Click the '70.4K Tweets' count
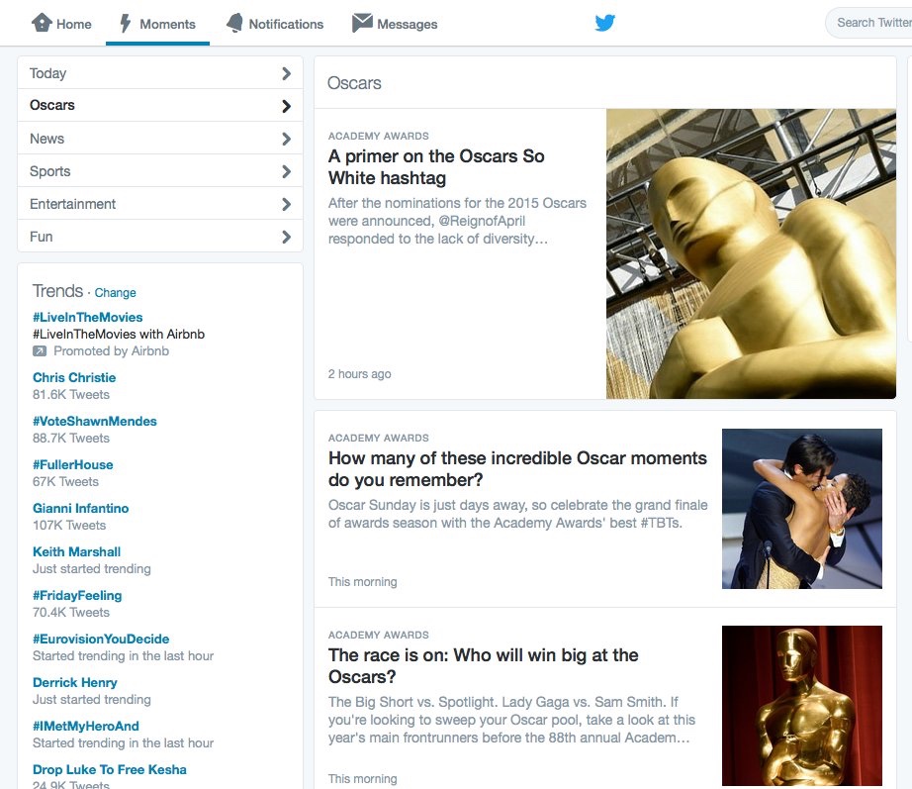Screen dimensions: 912x789 [x=71, y=613]
